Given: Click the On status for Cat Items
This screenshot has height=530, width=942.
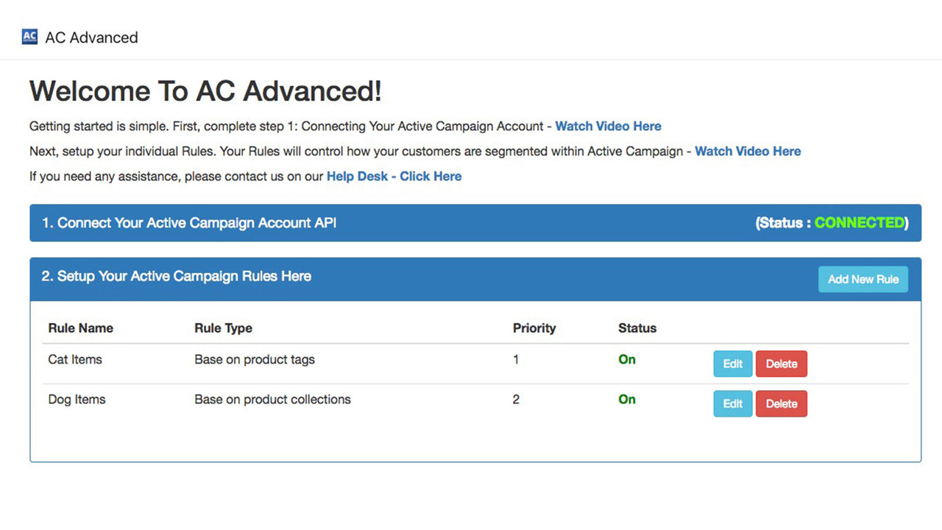Looking at the screenshot, I should point(627,359).
